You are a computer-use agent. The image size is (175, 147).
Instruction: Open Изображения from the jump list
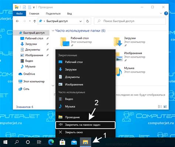coord(85,85)
